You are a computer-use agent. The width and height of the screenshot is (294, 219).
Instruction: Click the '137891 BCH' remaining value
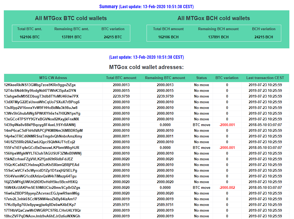(218, 37)
